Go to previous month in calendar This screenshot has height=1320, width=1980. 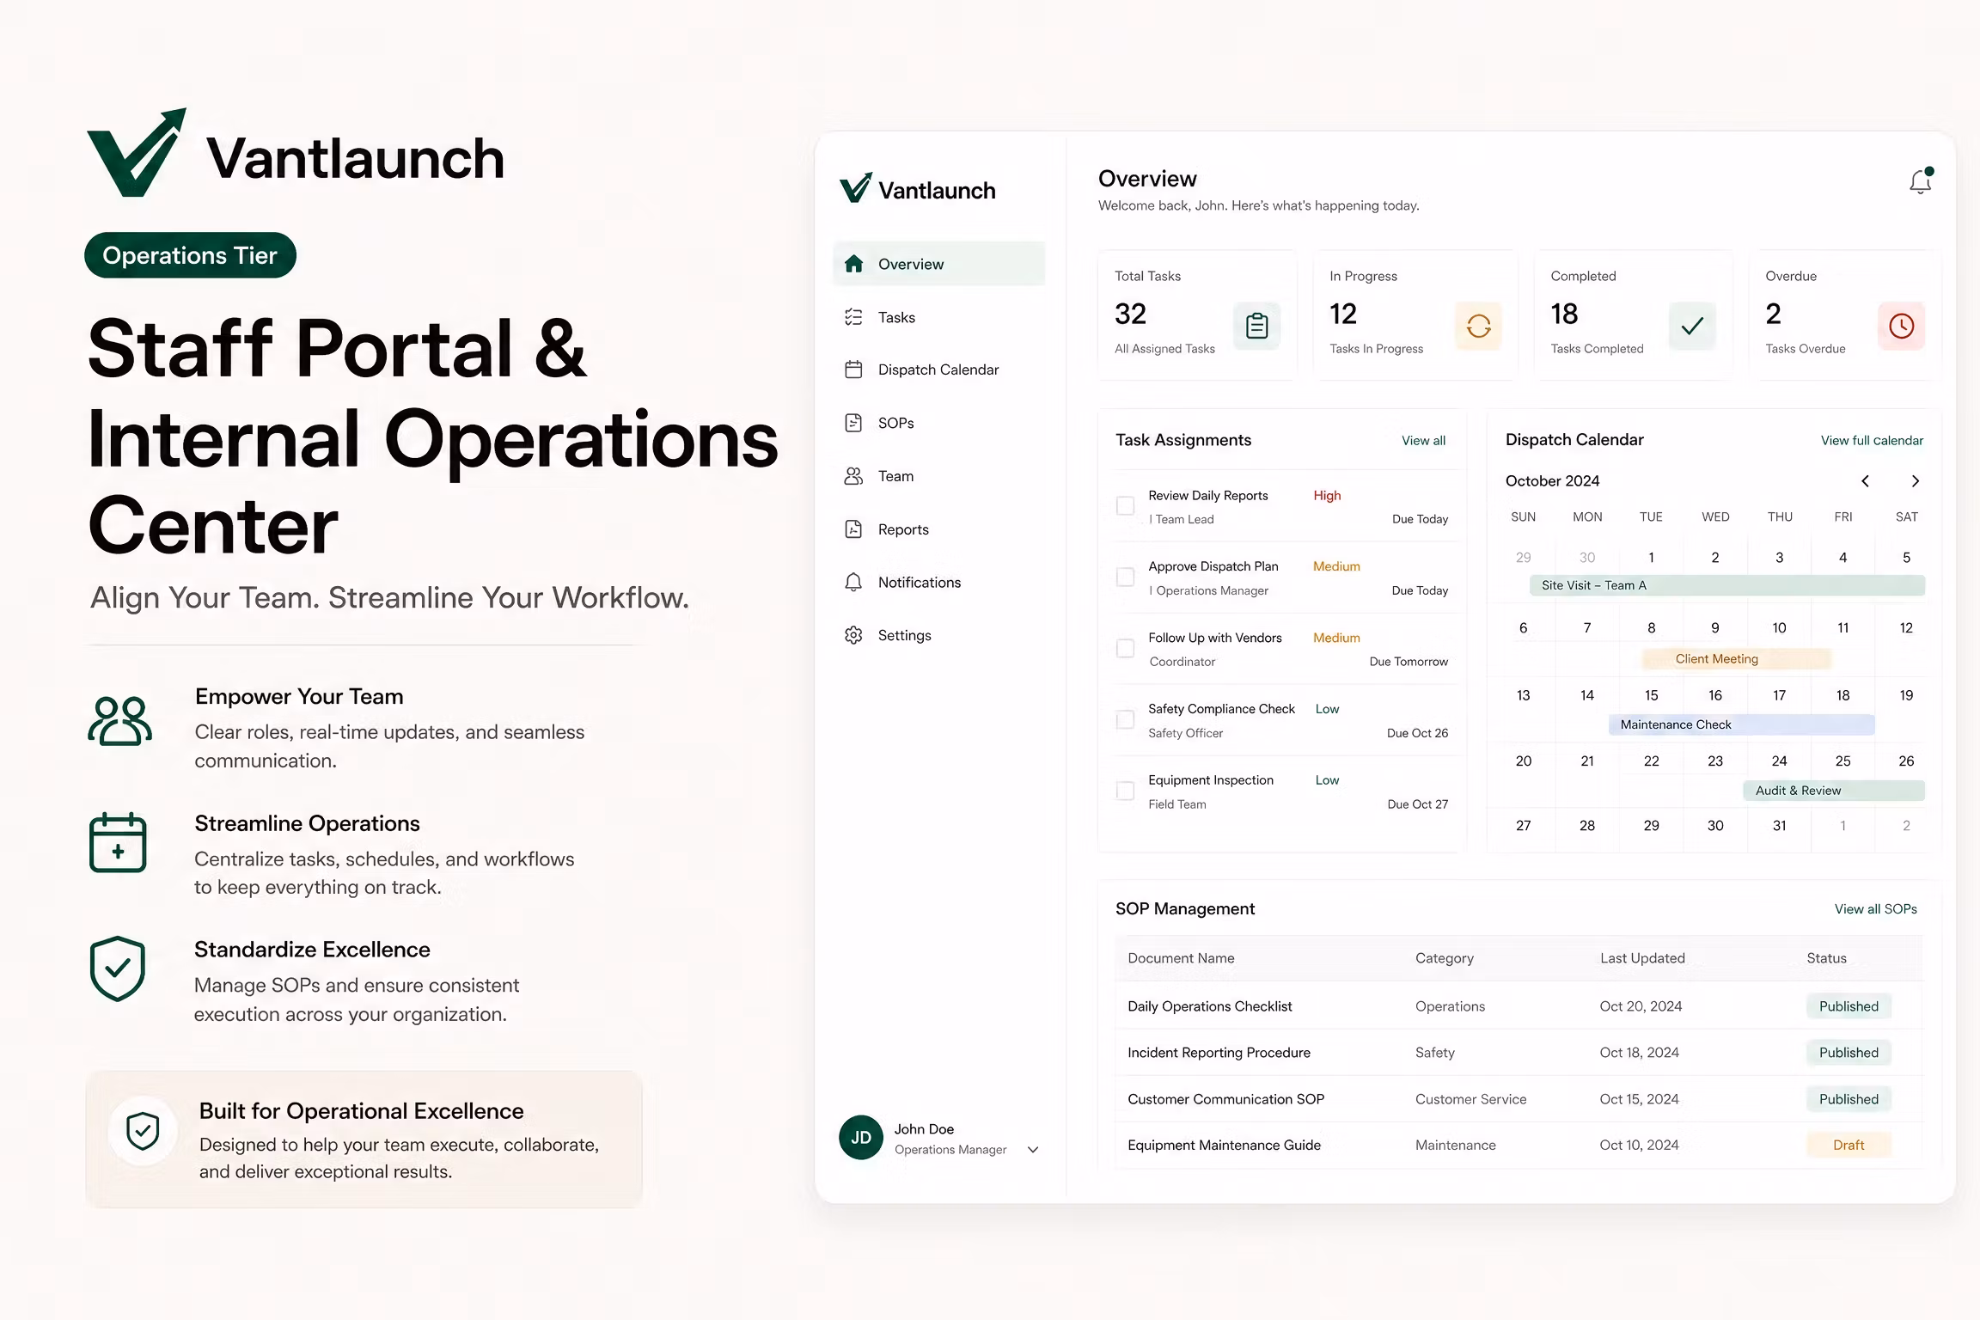[1865, 481]
